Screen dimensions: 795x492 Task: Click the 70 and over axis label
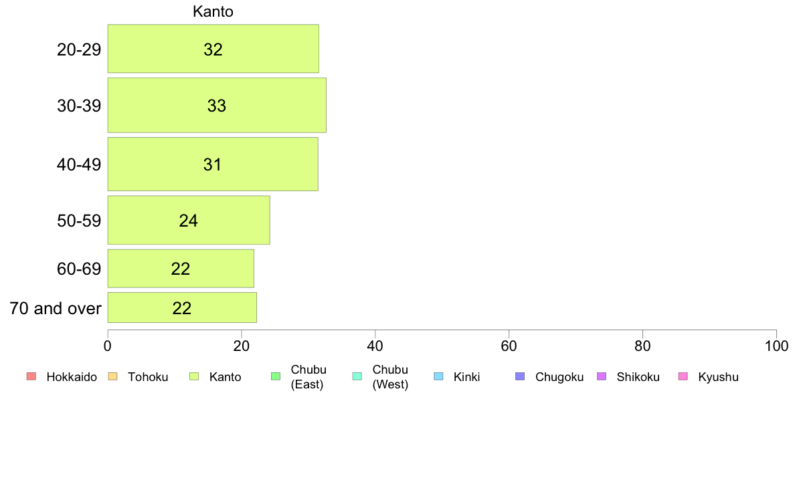[x=56, y=308]
